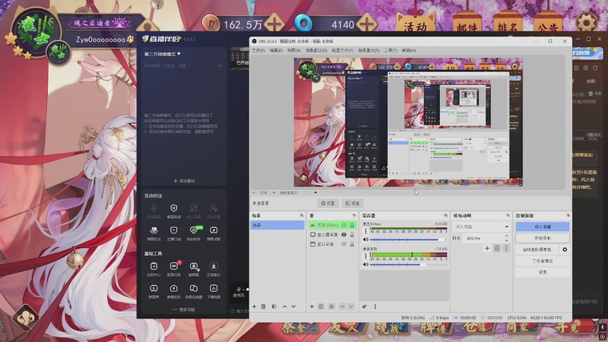Pop out the Sources dock with its header icon
The width and height of the screenshot is (608, 342).
(x=354, y=215)
